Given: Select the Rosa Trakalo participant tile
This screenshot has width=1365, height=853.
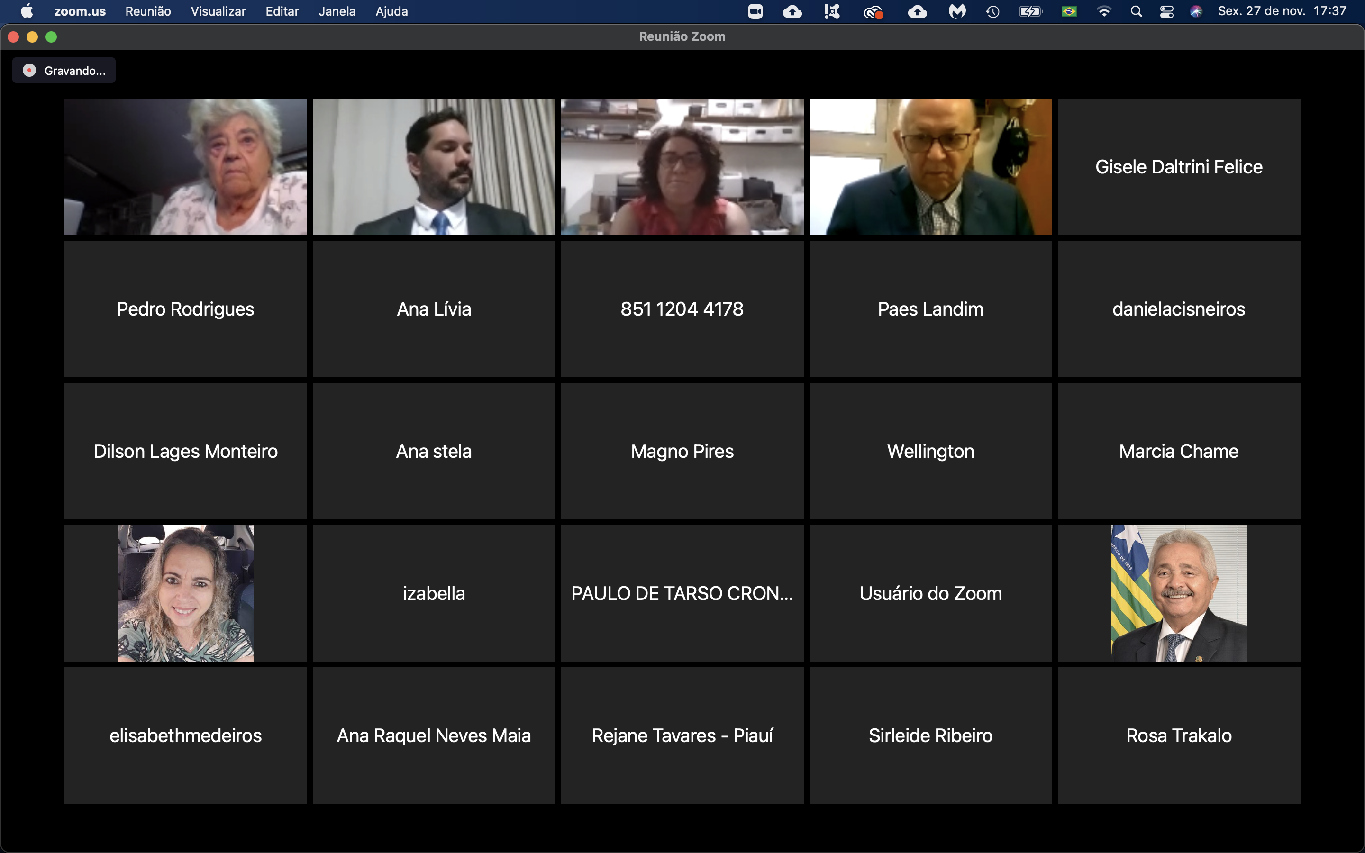Looking at the screenshot, I should [x=1179, y=735].
